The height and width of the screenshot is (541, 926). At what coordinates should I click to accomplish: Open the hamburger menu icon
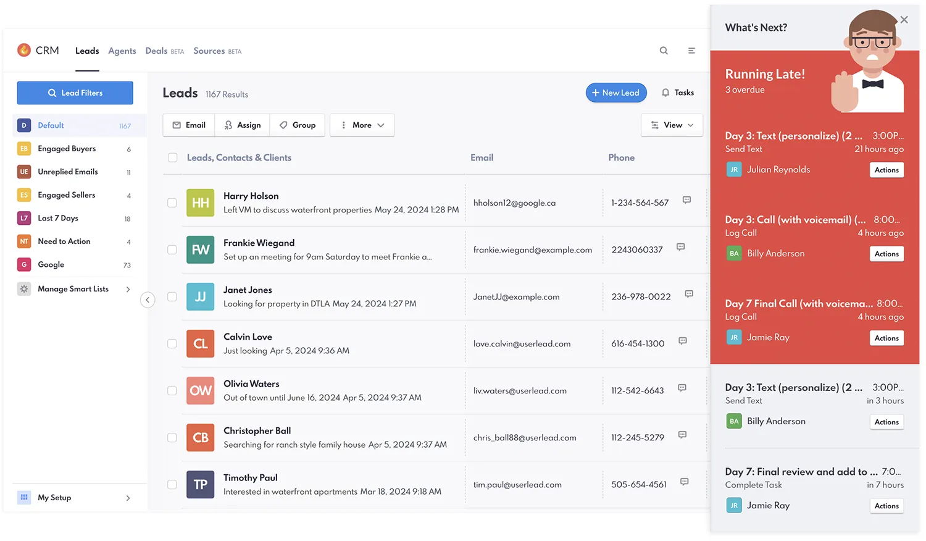pyautogui.click(x=691, y=51)
